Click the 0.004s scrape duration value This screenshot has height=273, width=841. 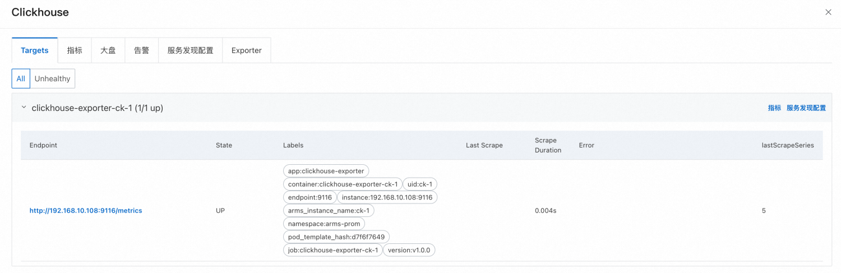pyautogui.click(x=546, y=211)
